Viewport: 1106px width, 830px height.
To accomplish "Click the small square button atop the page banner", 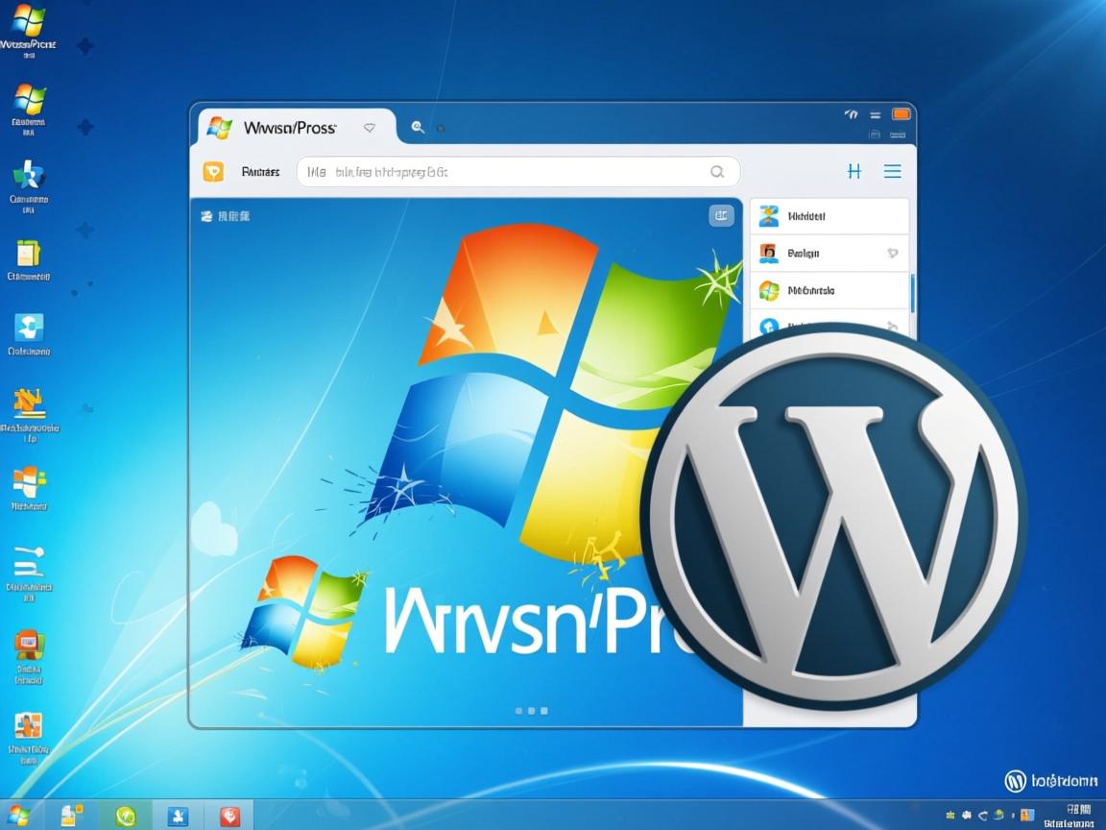I will click(721, 215).
